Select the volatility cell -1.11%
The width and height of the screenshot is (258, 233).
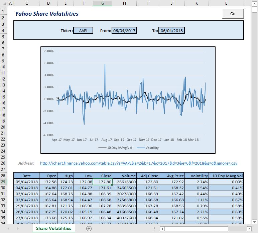pyautogui.click(x=197, y=200)
